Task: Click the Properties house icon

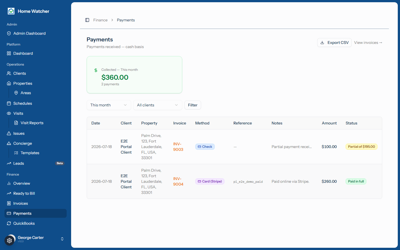Action: pos(9,83)
